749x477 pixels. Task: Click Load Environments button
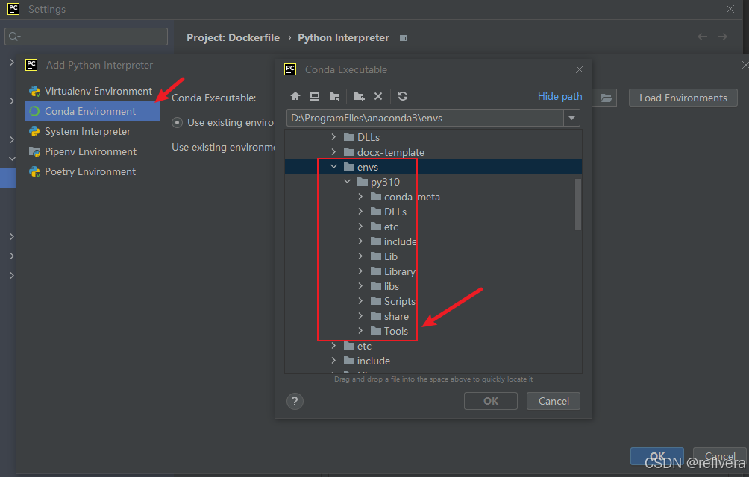tap(683, 98)
